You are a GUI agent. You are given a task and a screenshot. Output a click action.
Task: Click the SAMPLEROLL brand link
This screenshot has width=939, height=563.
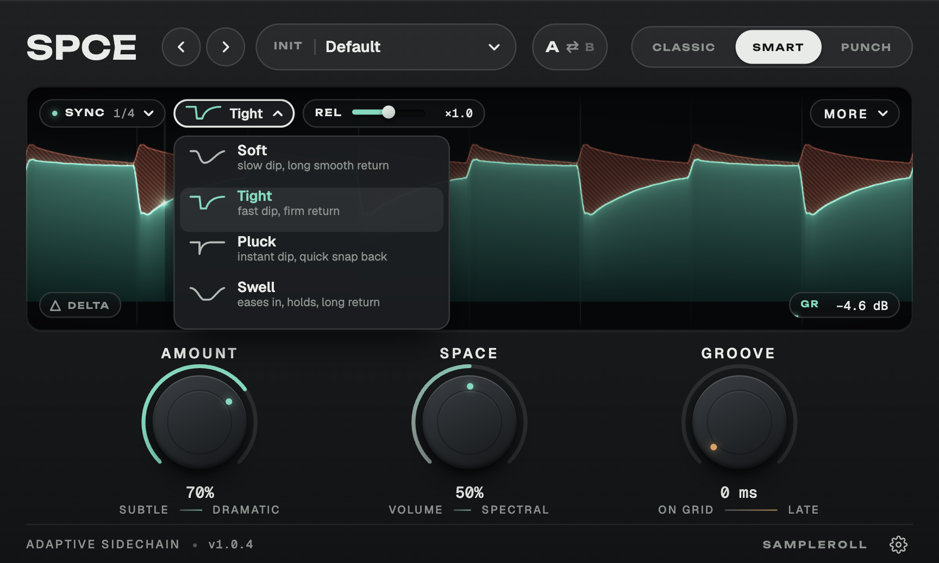click(815, 545)
